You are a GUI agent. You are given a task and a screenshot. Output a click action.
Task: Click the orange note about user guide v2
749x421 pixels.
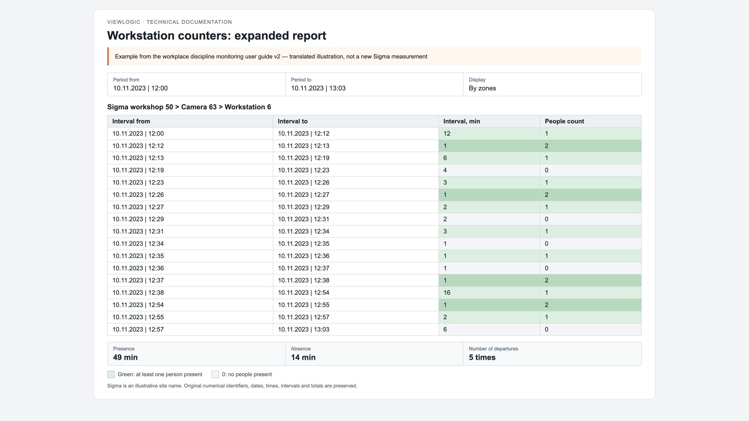pyautogui.click(x=374, y=57)
